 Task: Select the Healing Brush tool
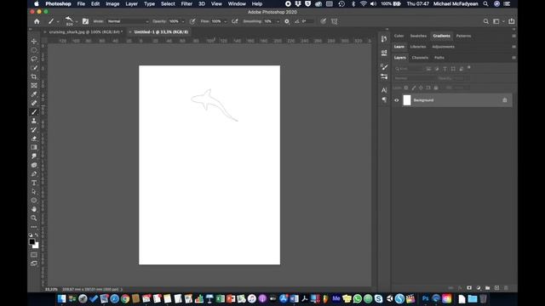[x=34, y=103]
